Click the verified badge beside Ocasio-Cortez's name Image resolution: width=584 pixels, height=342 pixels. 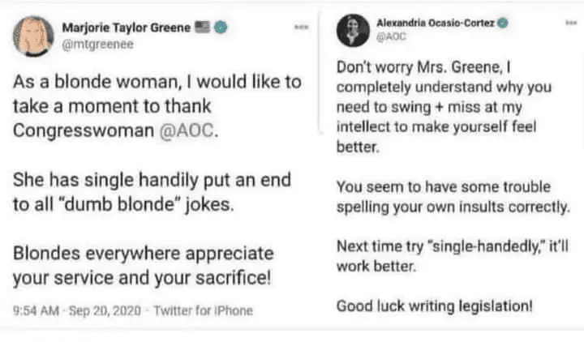pyautogui.click(x=504, y=23)
